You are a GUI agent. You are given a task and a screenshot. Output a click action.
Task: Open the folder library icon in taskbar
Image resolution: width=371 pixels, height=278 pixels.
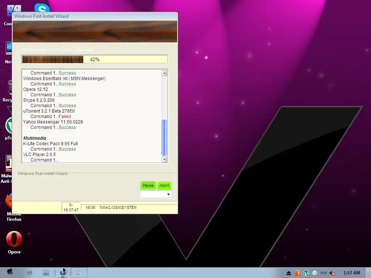pyautogui.click(x=46, y=273)
